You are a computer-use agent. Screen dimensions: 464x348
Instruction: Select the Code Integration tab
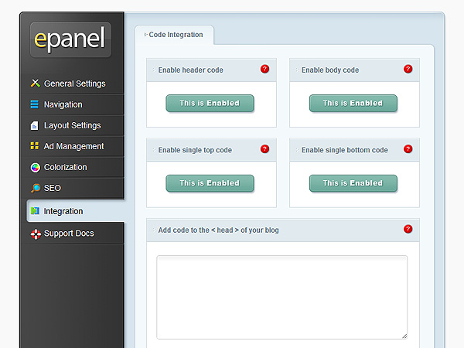174,35
